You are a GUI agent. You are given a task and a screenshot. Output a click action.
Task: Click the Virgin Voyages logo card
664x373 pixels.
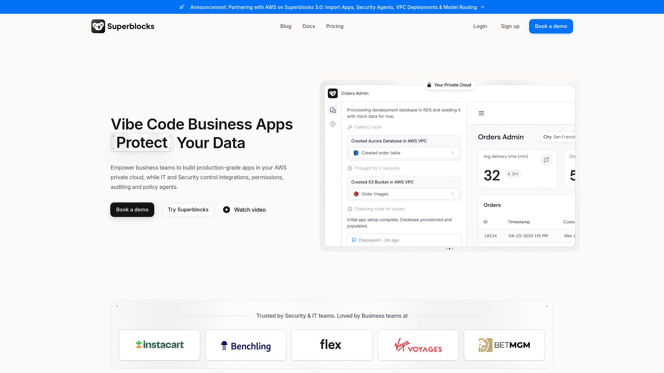[x=418, y=345]
